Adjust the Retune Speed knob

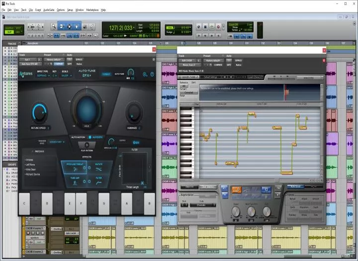click(39, 112)
